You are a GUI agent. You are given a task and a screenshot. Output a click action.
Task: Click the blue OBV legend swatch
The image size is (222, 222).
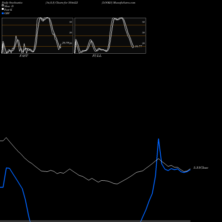pyautogui.click(x=3, y=13)
